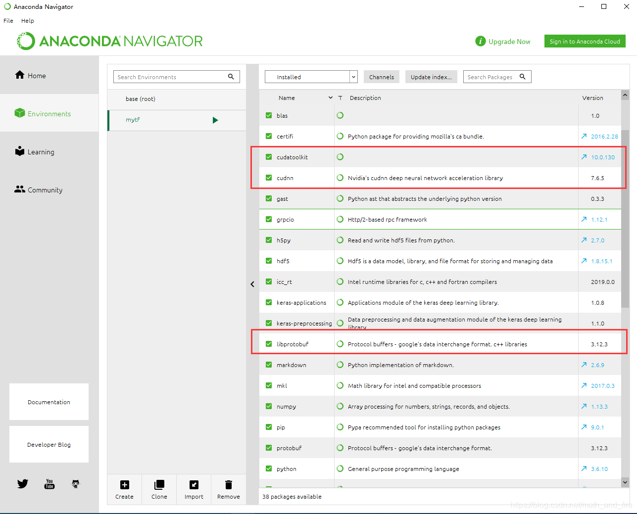
Task: Open the Documentation button
Action: [x=49, y=402]
